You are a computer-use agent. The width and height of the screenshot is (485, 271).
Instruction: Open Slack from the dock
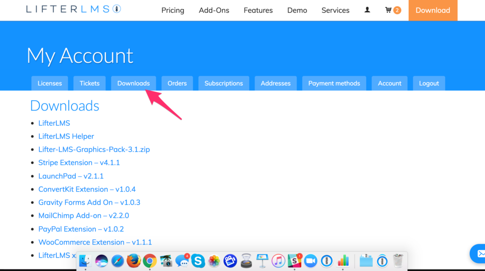[295, 261]
